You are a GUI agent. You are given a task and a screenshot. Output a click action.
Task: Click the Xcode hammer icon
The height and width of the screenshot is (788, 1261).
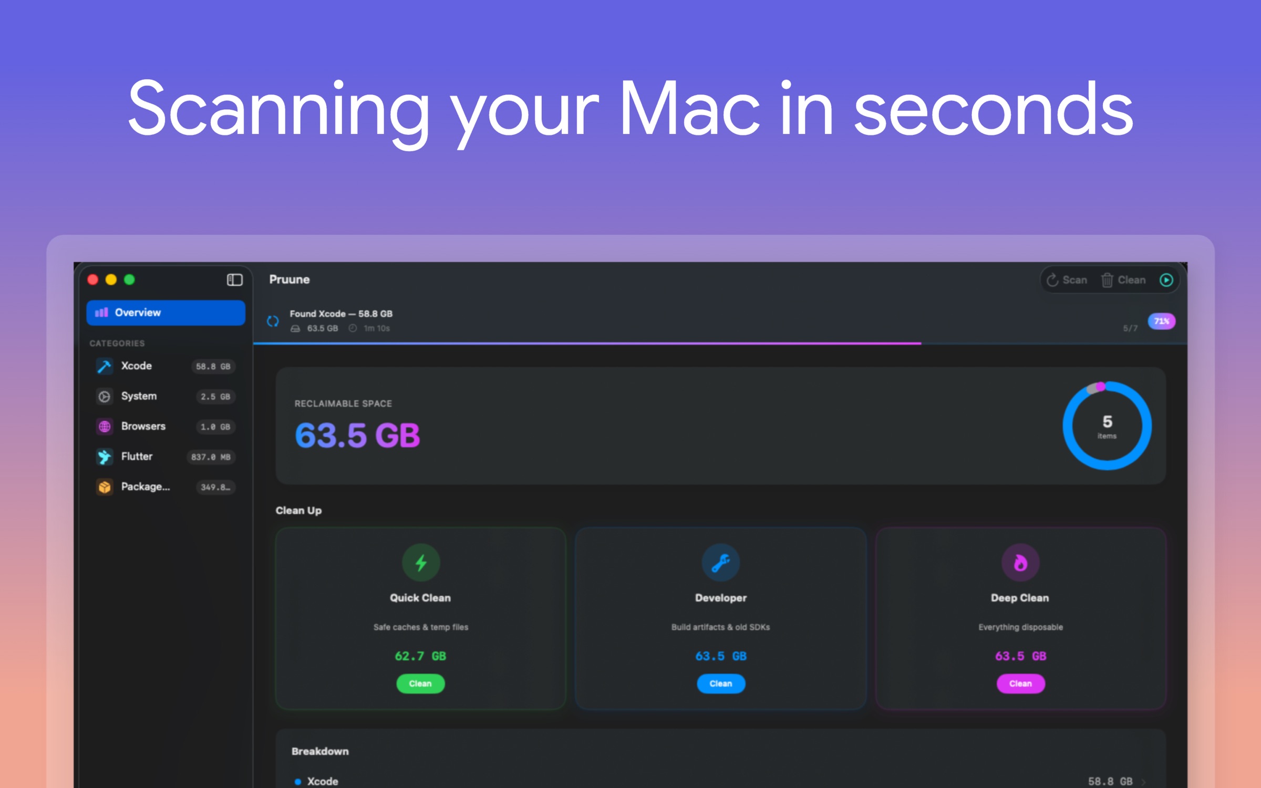tap(104, 366)
